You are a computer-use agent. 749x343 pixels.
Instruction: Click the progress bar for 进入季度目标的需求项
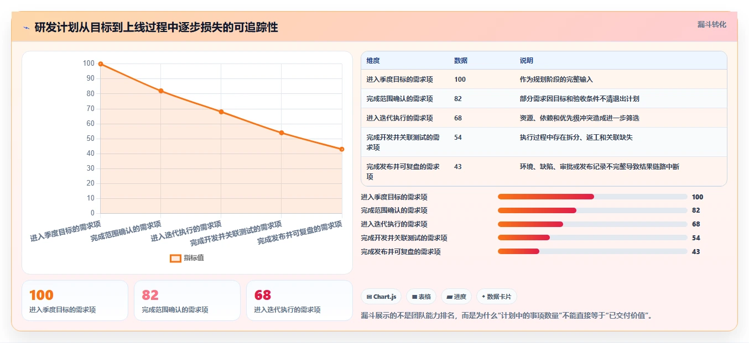click(592, 197)
